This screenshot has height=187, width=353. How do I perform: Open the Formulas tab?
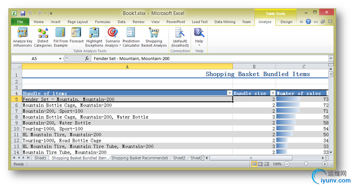103,22
